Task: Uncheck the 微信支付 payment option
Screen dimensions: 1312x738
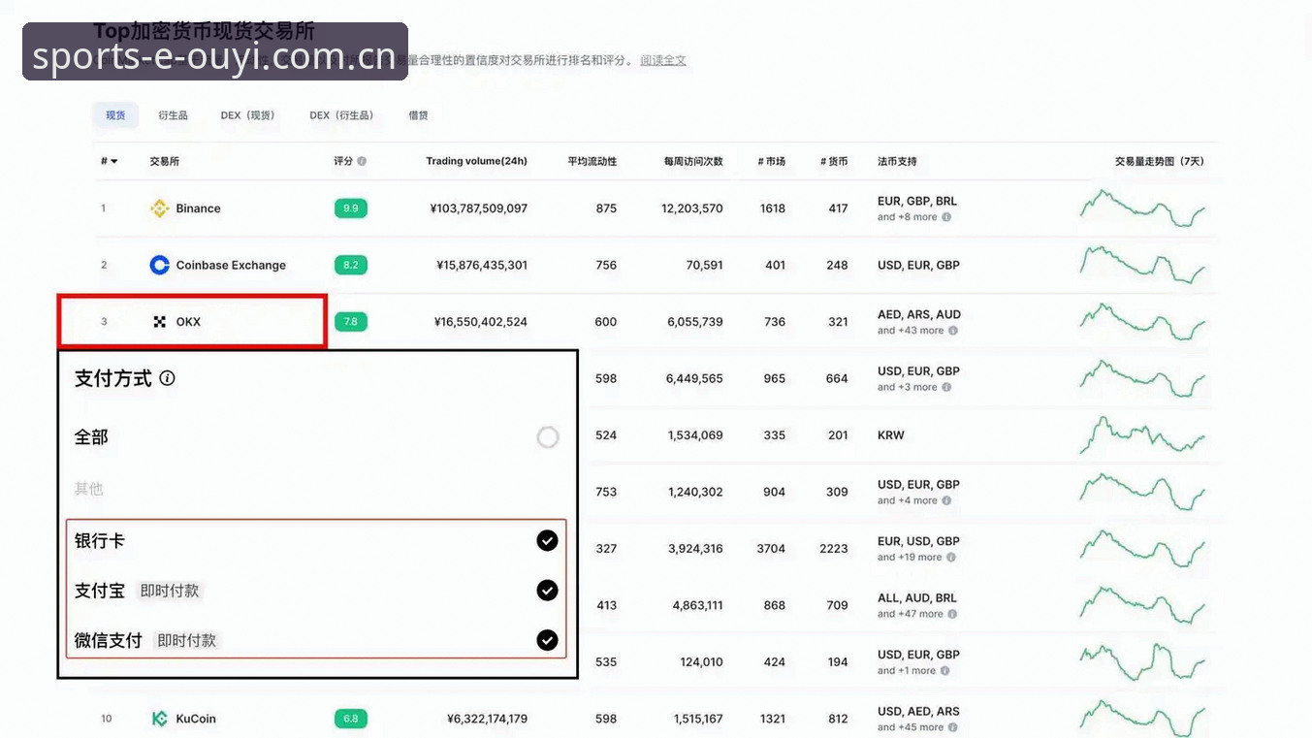Action: (x=548, y=640)
